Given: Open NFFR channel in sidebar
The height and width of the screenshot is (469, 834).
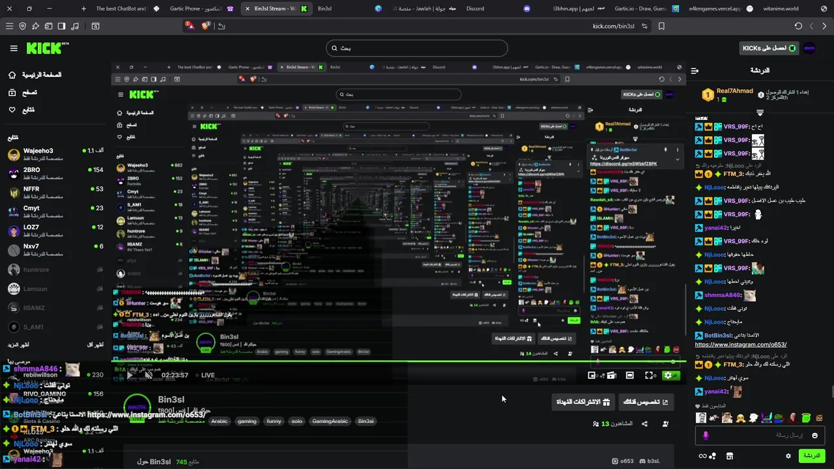Looking at the screenshot, I should (55, 192).
